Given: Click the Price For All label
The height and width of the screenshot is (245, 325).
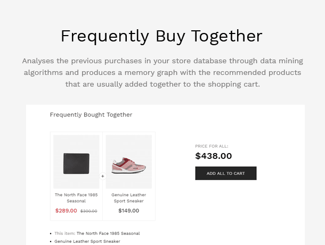Looking at the screenshot, I should click(x=212, y=146).
